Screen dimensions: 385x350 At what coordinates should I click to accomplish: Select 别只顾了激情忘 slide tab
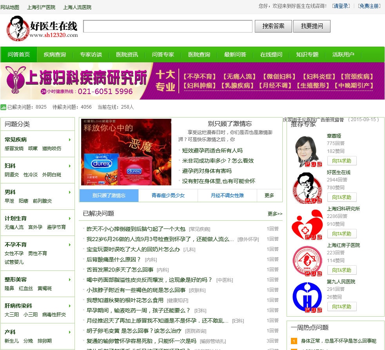pos(109,195)
